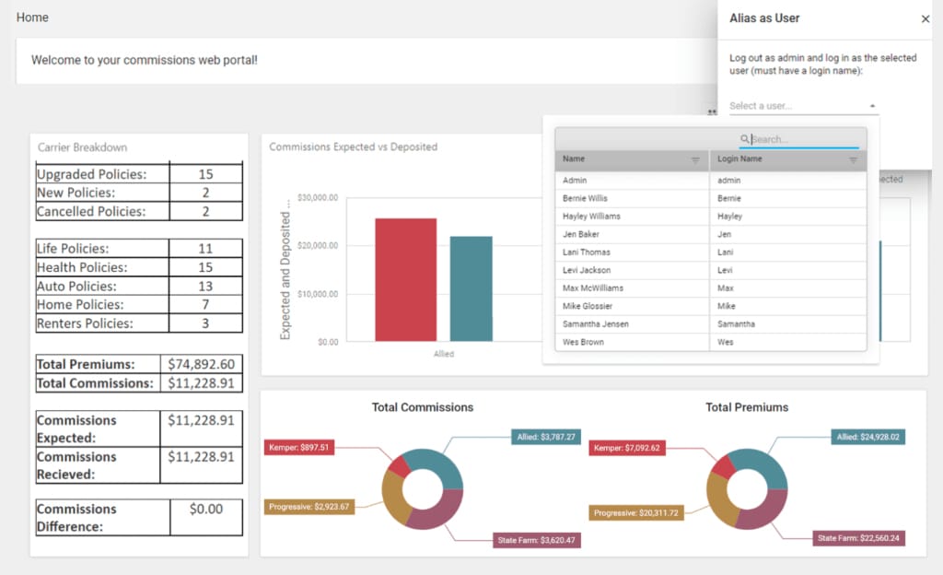Click the Commissions Expected vs Deposited title
Image resolution: width=943 pixels, height=575 pixels.
353,147
